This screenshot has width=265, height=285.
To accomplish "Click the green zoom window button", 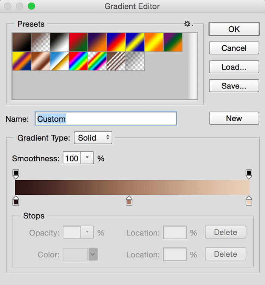I will click(x=31, y=6).
